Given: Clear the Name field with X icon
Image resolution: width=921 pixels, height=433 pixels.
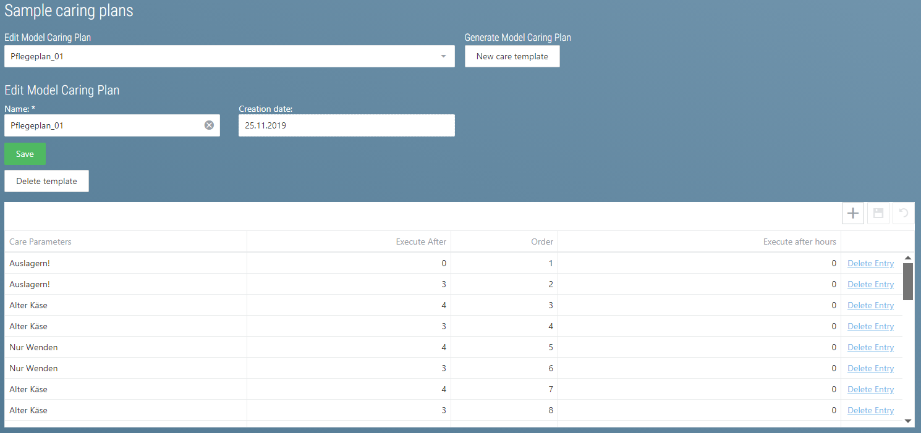Looking at the screenshot, I should [209, 125].
